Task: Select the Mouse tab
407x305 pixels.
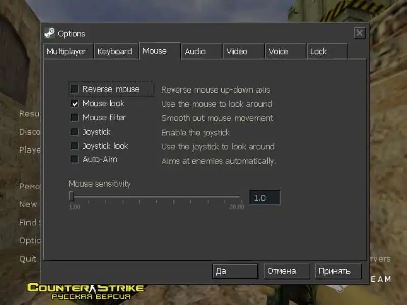Action: click(160, 51)
